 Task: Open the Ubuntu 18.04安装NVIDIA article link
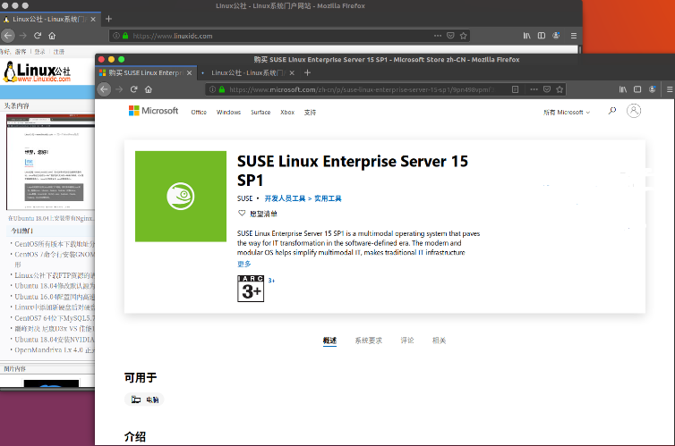pos(55,339)
